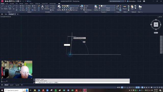Expand the Properties panel

coord(104,12)
